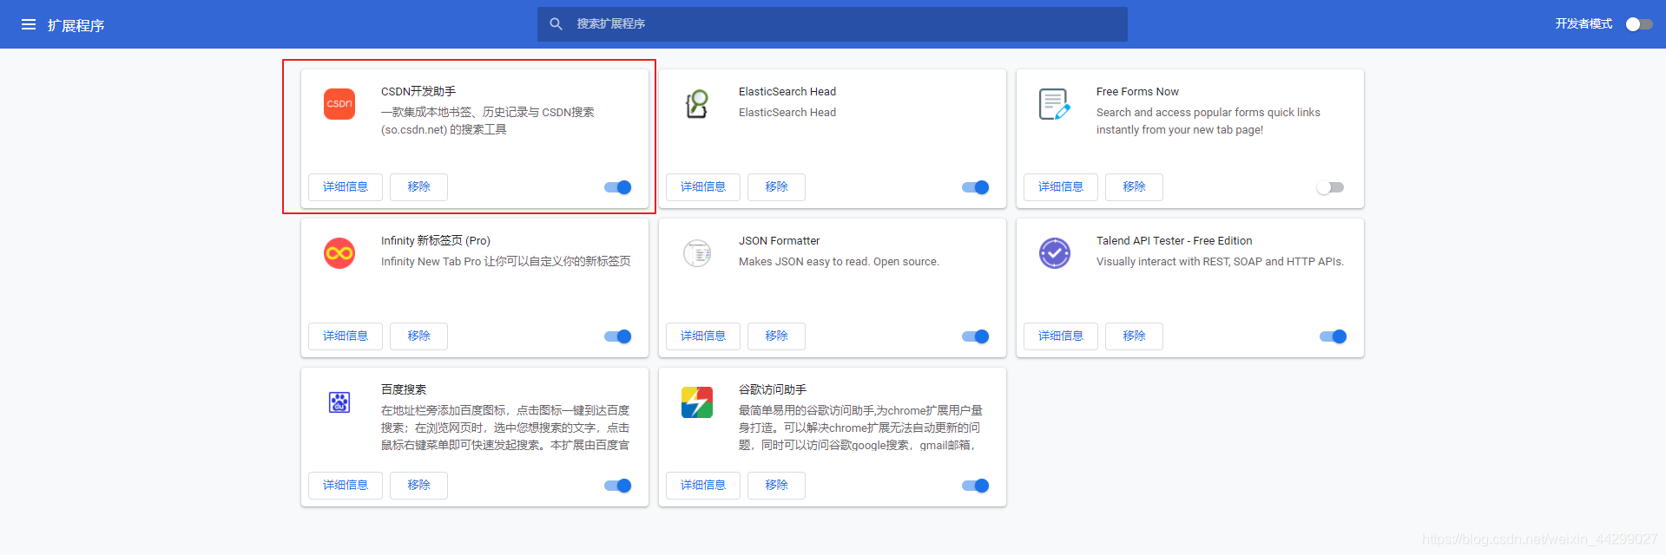This screenshot has width=1666, height=555.
Task: Click 移除 to remove Free Forms Now
Action: click(1134, 187)
